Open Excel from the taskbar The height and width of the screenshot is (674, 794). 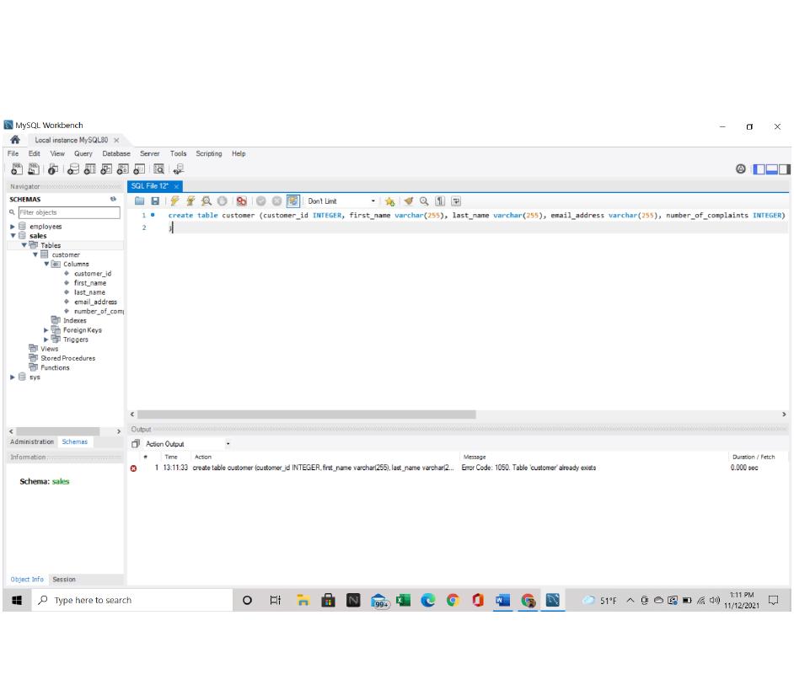(x=404, y=601)
